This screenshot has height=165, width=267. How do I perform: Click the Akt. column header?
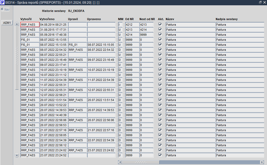161,19
